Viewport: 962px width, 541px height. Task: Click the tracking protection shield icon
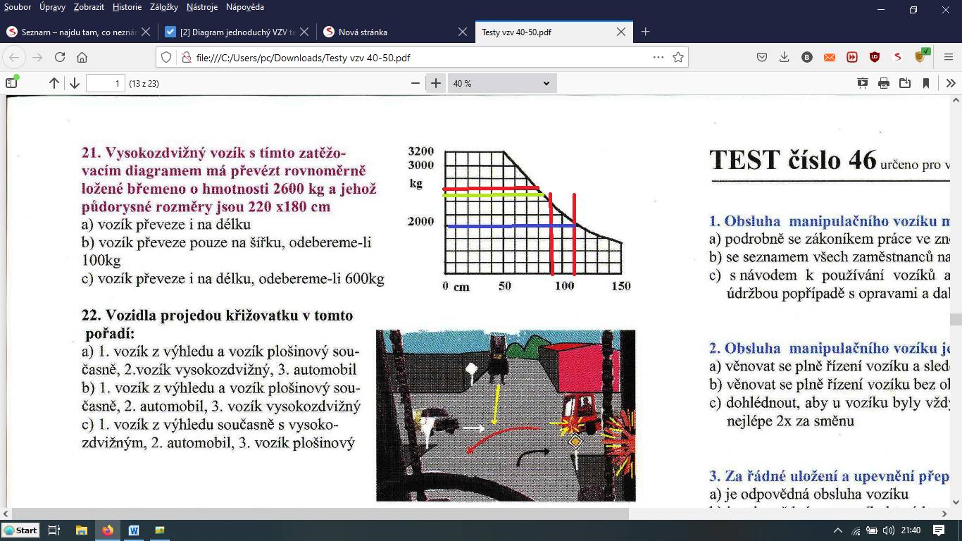point(166,57)
